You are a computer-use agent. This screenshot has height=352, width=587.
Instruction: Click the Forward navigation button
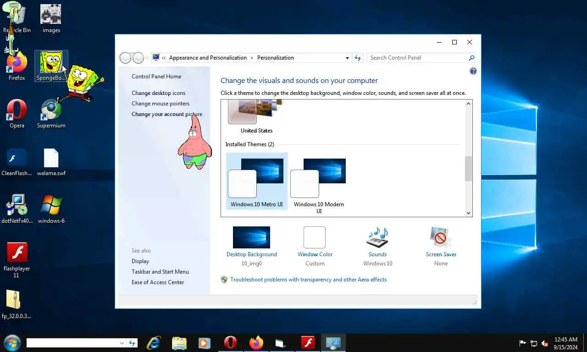pos(138,58)
